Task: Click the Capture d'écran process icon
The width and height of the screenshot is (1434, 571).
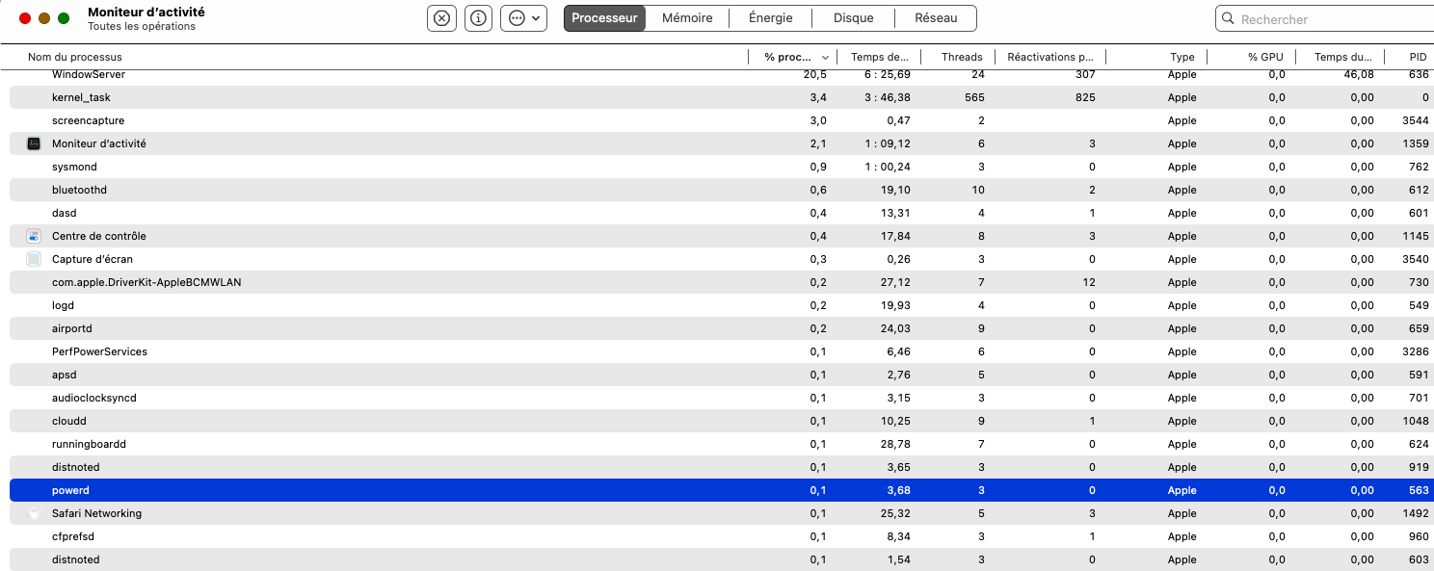Action: (34, 259)
